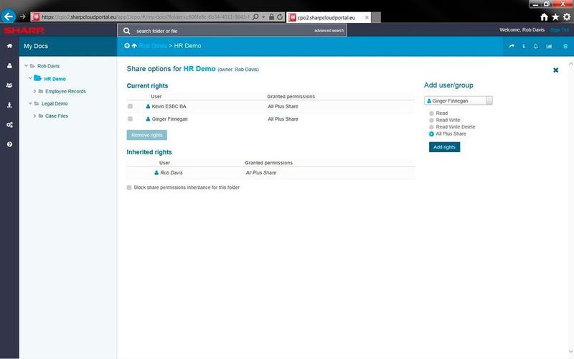
Task: Open the Ginger Finnegan user dropdown
Action: pyautogui.click(x=458, y=101)
